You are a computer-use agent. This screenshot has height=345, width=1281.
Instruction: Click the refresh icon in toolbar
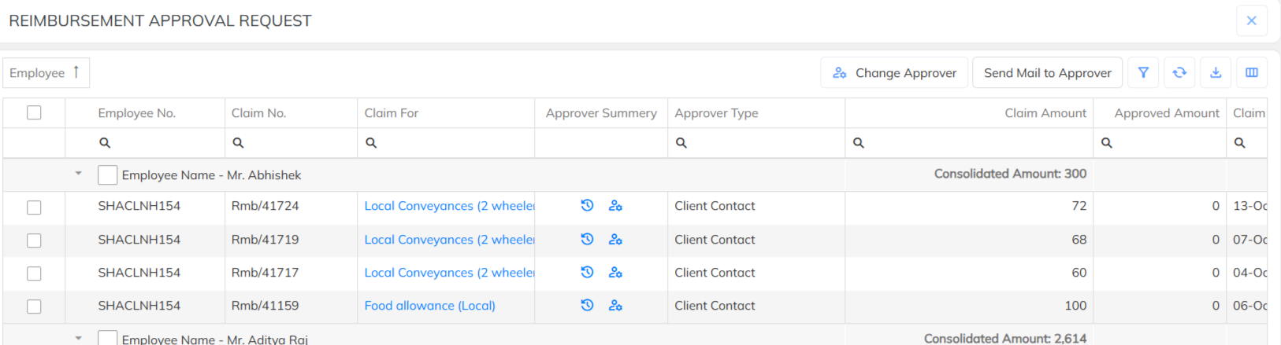click(x=1179, y=73)
